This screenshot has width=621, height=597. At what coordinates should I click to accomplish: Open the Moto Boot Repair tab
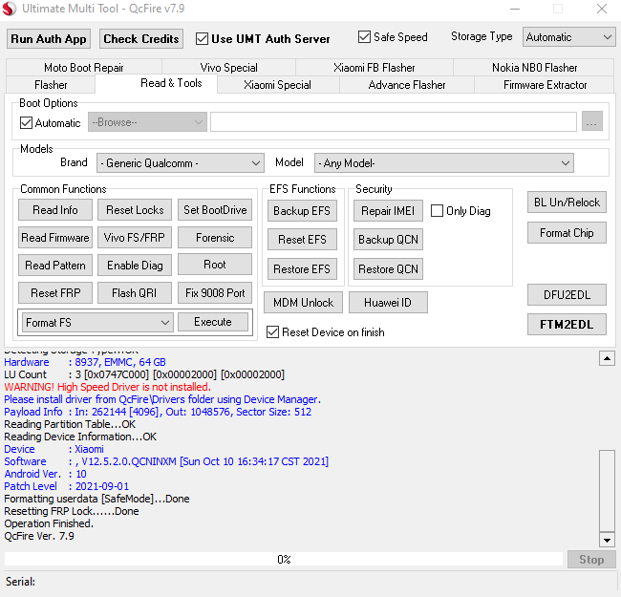[x=83, y=67]
